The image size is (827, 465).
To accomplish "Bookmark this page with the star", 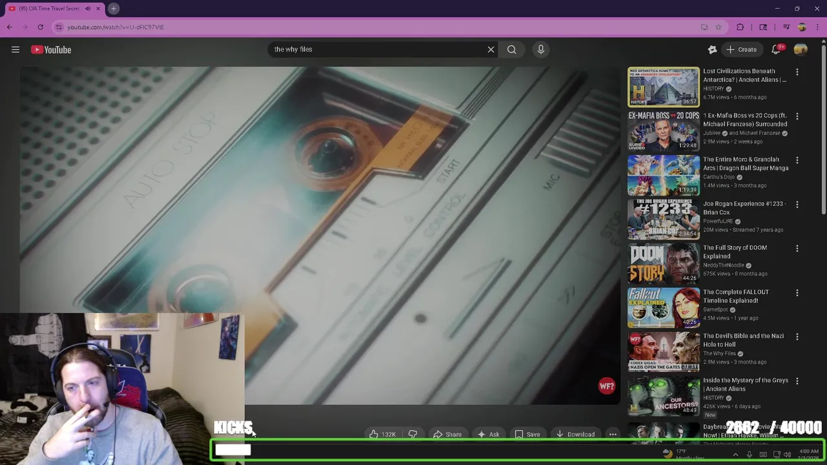I will pyautogui.click(x=718, y=27).
